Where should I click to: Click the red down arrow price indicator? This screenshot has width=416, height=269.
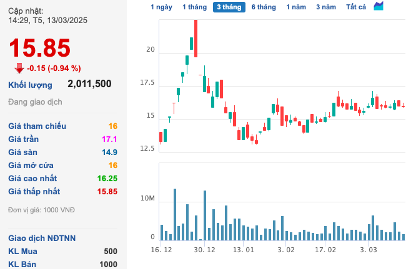coord(19,68)
